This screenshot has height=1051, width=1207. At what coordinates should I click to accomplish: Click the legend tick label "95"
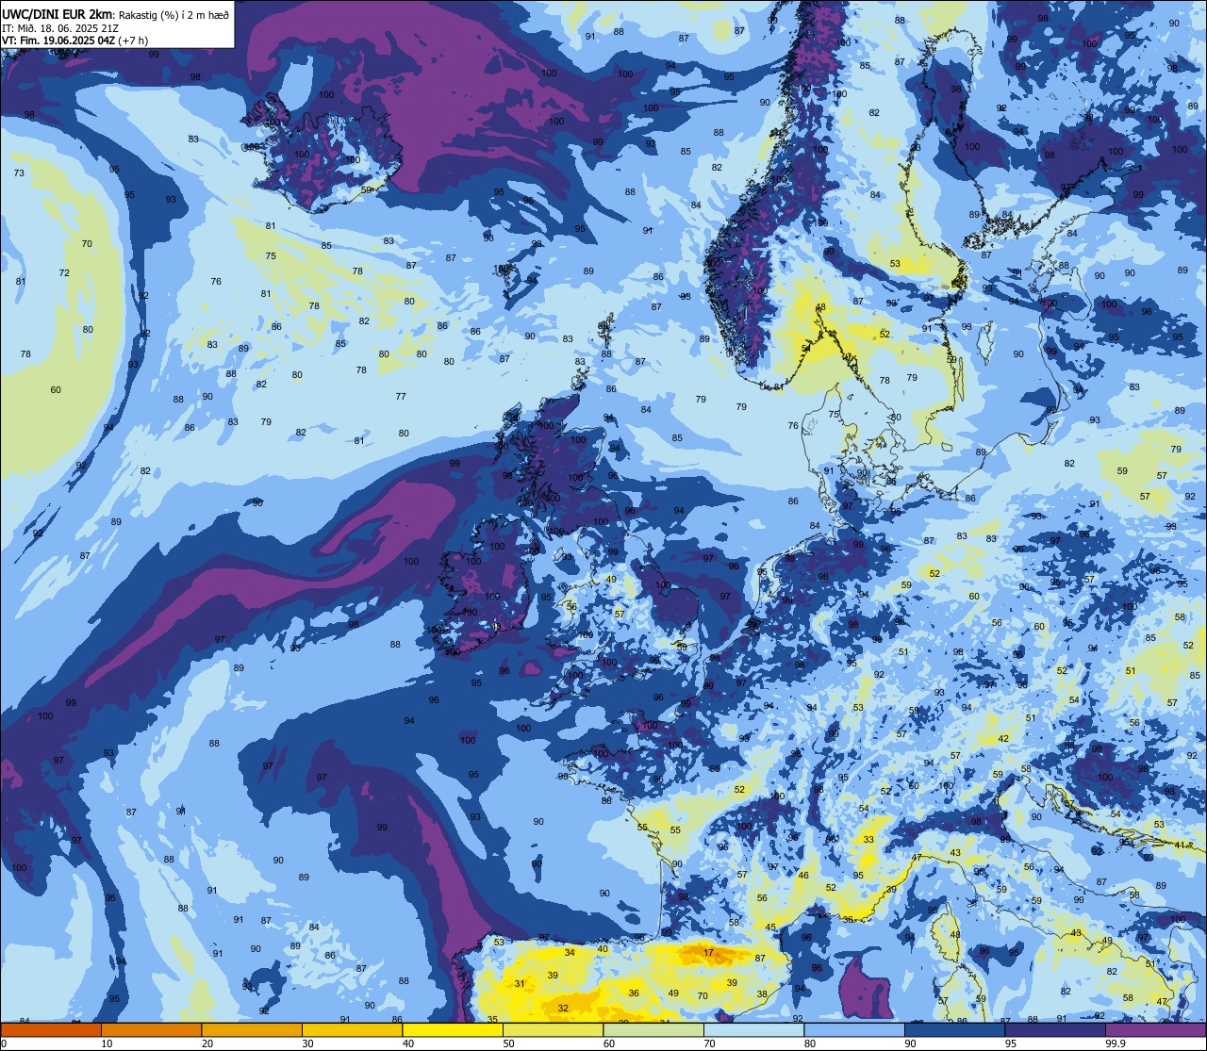(1011, 1043)
